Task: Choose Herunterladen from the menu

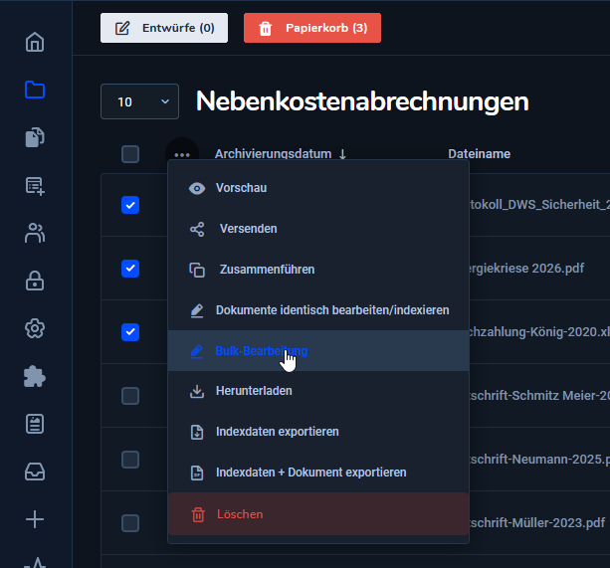Action: pos(318,391)
